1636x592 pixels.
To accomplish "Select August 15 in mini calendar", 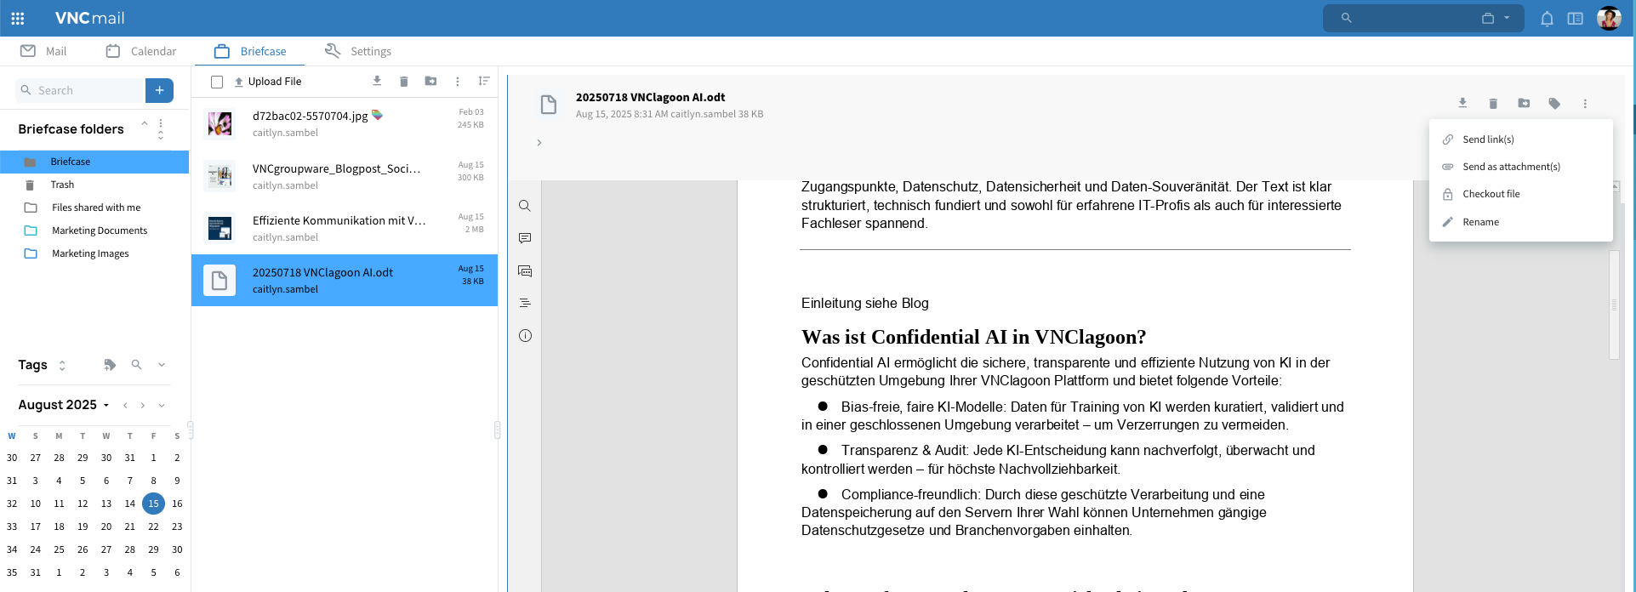I will pyautogui.click(x=153, y=504).
